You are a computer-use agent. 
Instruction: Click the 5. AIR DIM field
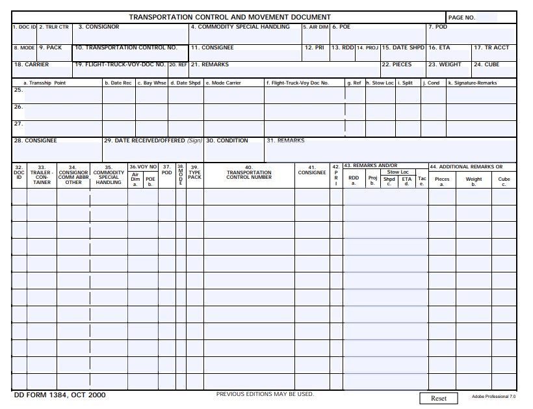pos(315,36)
